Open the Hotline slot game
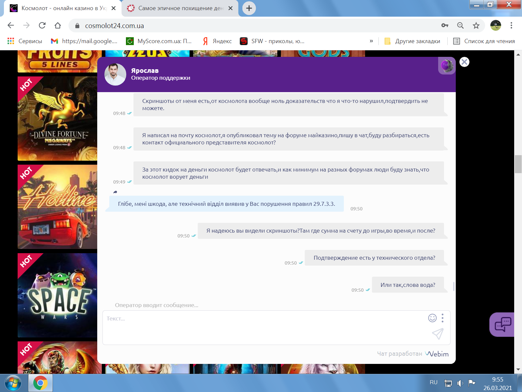The image size is (522, 392). pyautogui.click(x=57, y=207)
